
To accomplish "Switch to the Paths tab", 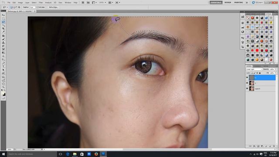I will 265,66.
